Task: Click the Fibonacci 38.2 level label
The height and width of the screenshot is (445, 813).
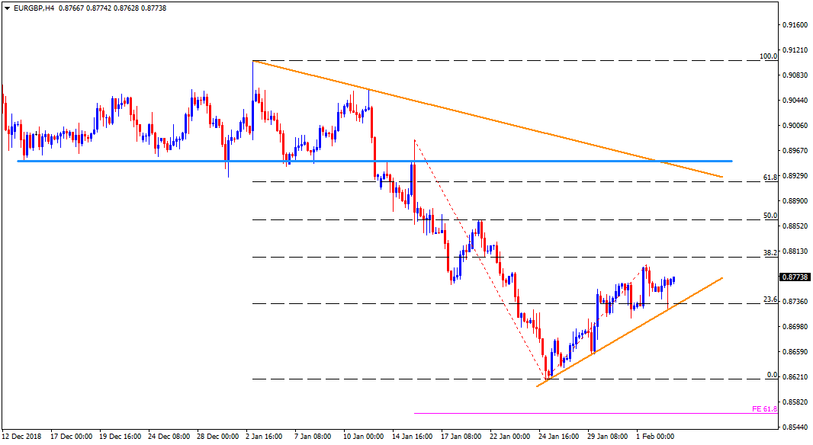Action: [770, 252]
